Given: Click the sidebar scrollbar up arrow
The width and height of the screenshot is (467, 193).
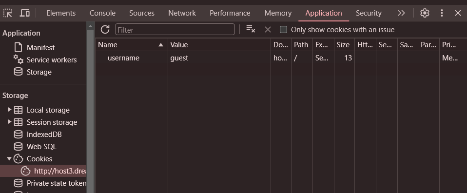Looking at the screenshot, I should (91, 26).
